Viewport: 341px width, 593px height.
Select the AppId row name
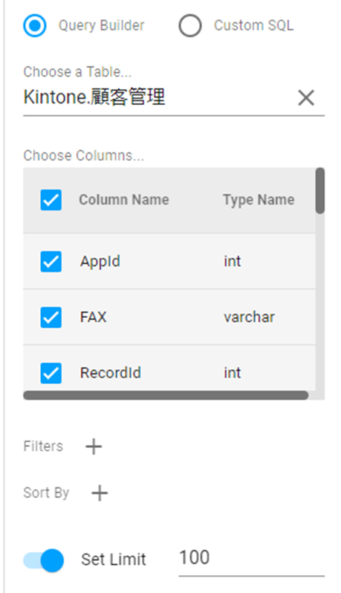[100, 261]
